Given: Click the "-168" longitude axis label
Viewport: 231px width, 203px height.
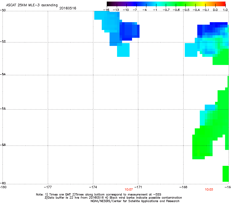Looking at the screenshot, I should click(183, 187).
